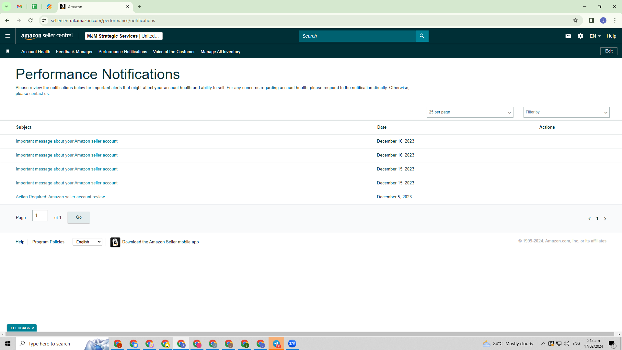This screenshot has height=350, width=622.
Task: Open the browser side panel icon
Action: 592,20
